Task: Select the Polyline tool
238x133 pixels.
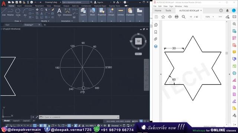Action: (10, 12)
